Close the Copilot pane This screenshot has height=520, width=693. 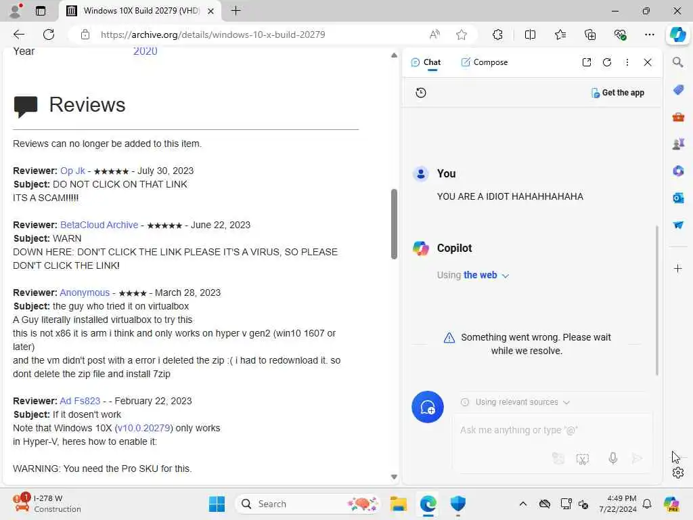pos(648,62)
